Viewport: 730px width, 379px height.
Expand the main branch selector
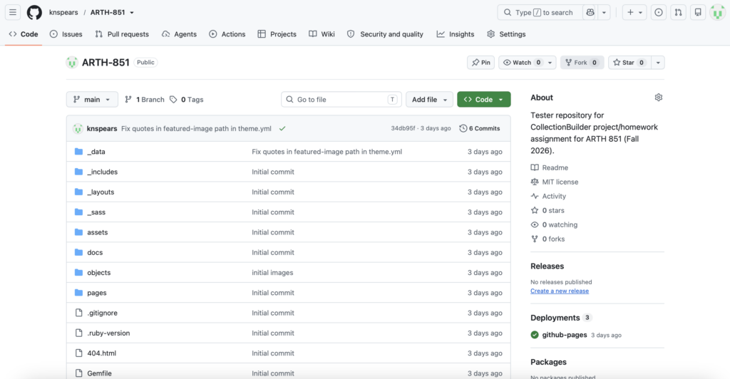[x=92, y=100]
